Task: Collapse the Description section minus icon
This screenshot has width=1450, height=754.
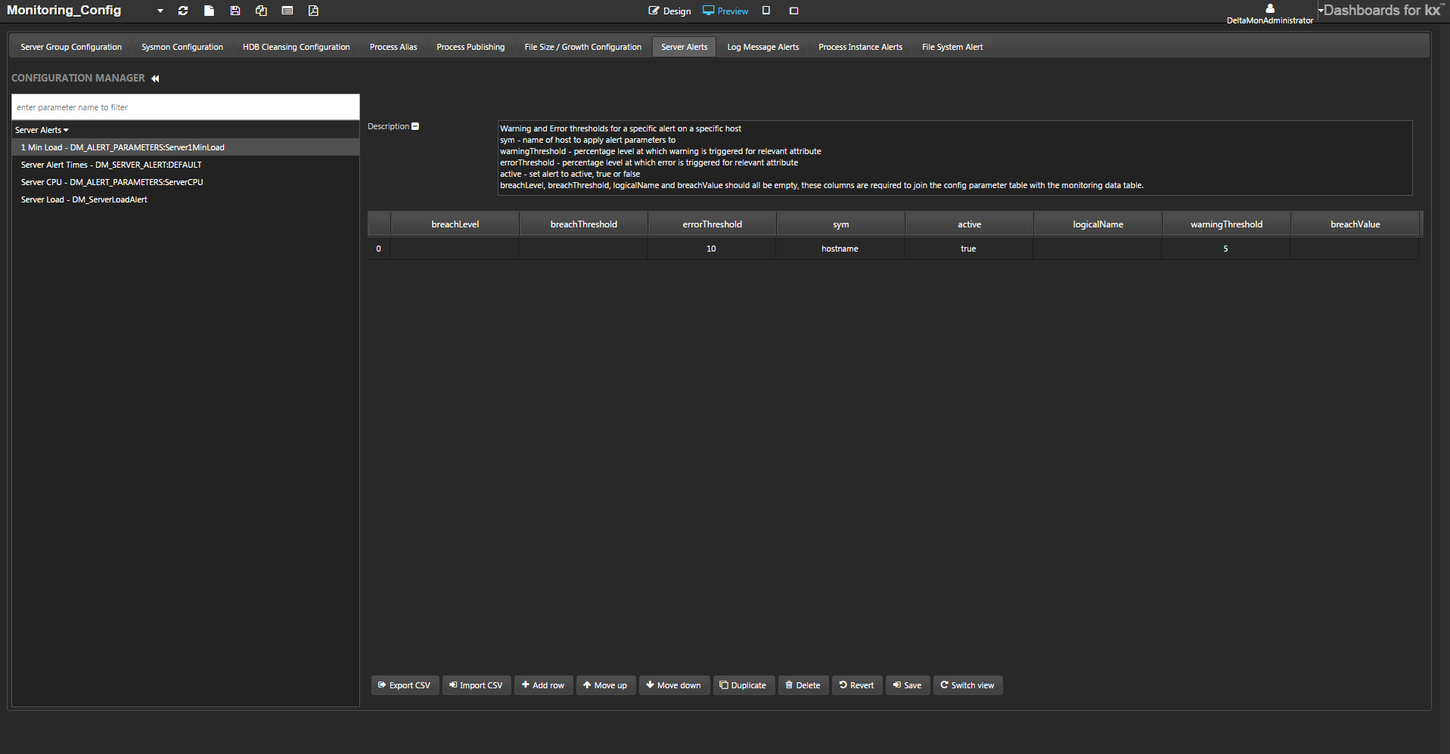Action: pyautogui.click(x=415, y=126)
